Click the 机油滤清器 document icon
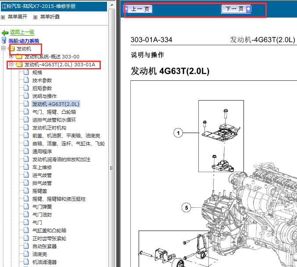Image resolution: width=297 pixels, height=267 pixels. (x=26, y=262)
